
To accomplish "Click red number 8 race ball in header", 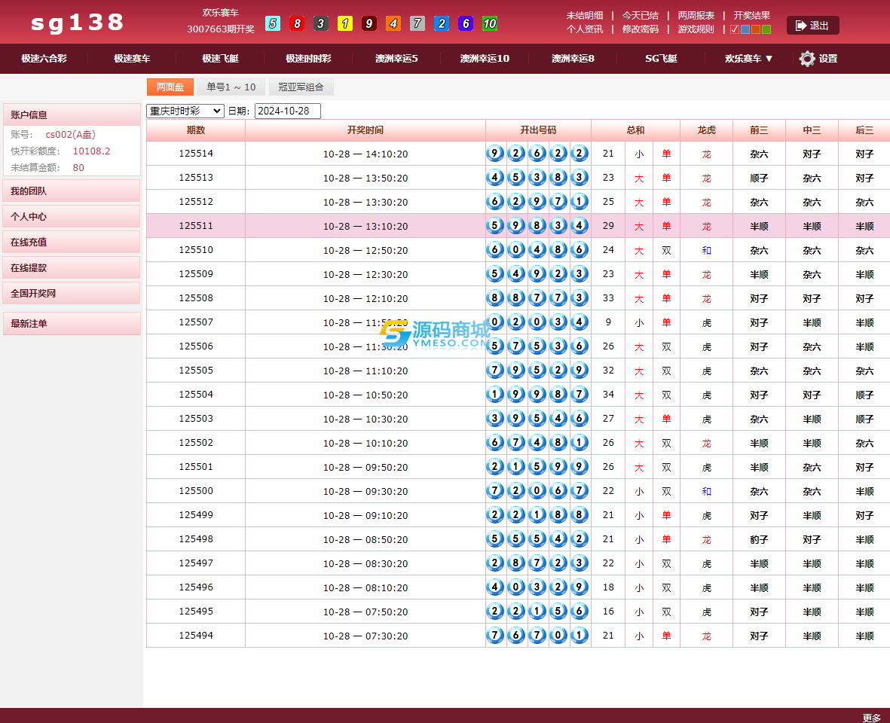I will pyautogui.click(x=297, y=23).
